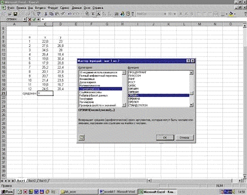Image resolution: width=247 pixels, height=195 pixels.
Task: Click the dialog title bar question-mark help
Action: click(188, 61)
